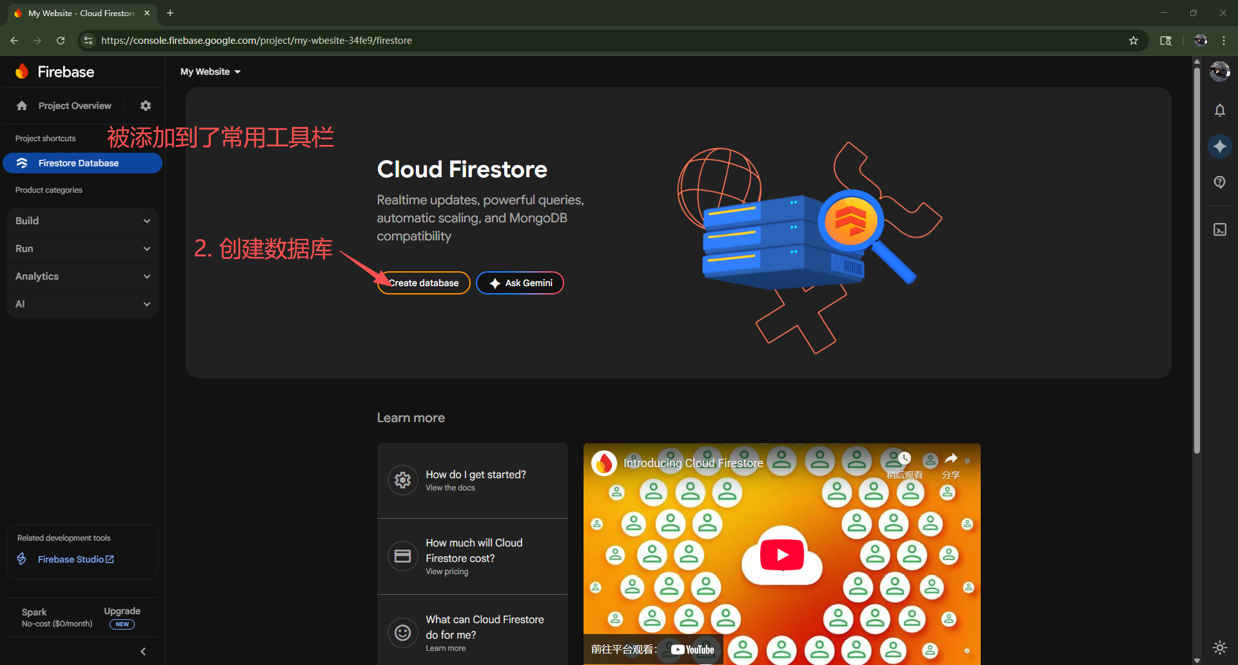Image resolution: width=1238 pixels, height=665 pixels.
Task: Expand the Build category
Action: coord(83,221)
